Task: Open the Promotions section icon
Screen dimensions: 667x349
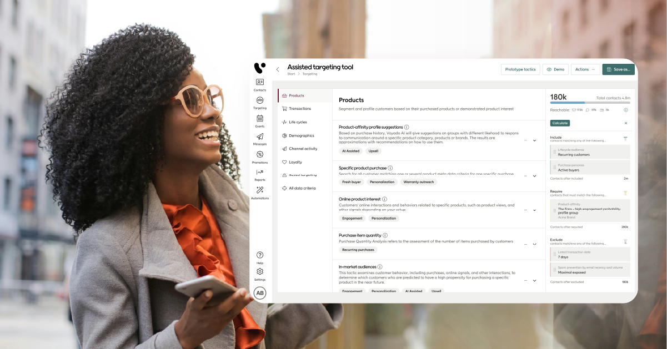Action: tap(260, 155)
